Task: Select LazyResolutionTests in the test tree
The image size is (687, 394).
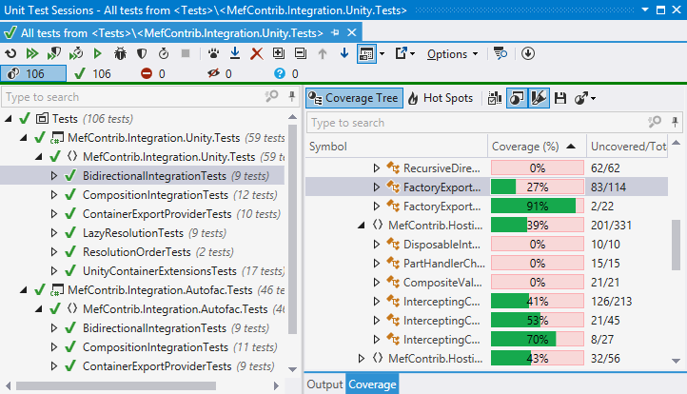Action: coord(133,233)
